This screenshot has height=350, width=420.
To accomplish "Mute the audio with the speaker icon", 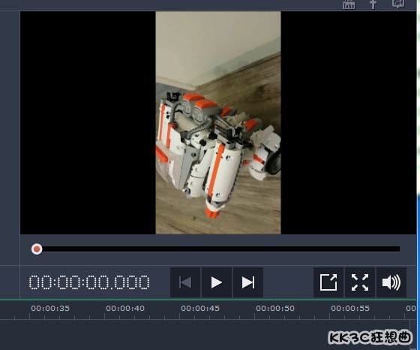I will coord(391,282).
